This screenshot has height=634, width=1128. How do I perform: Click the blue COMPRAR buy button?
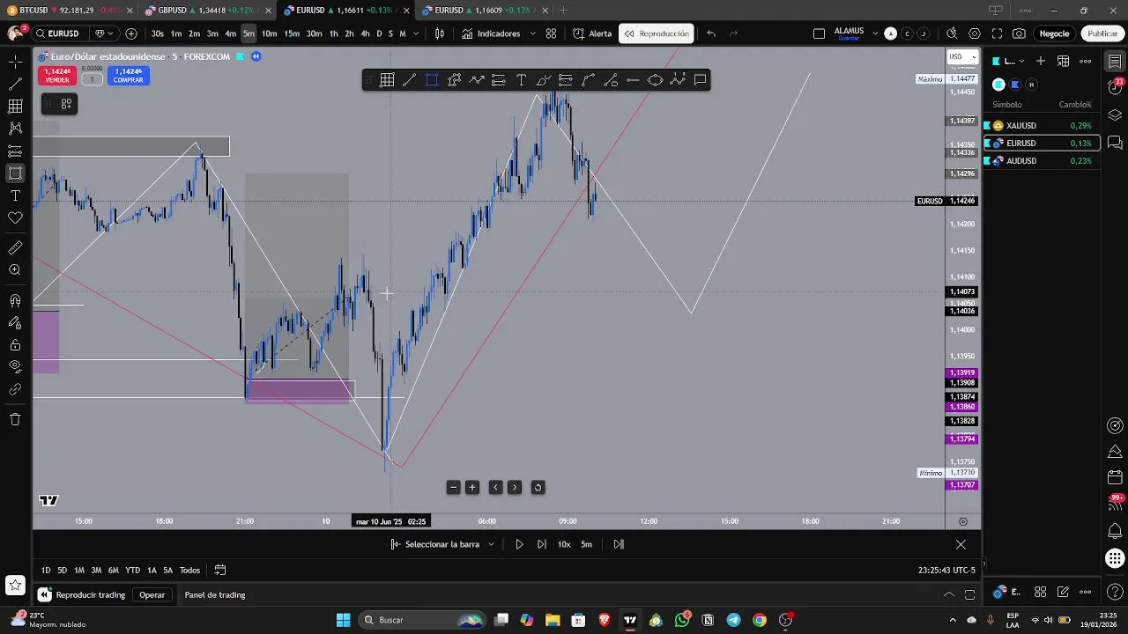point(128,76)
